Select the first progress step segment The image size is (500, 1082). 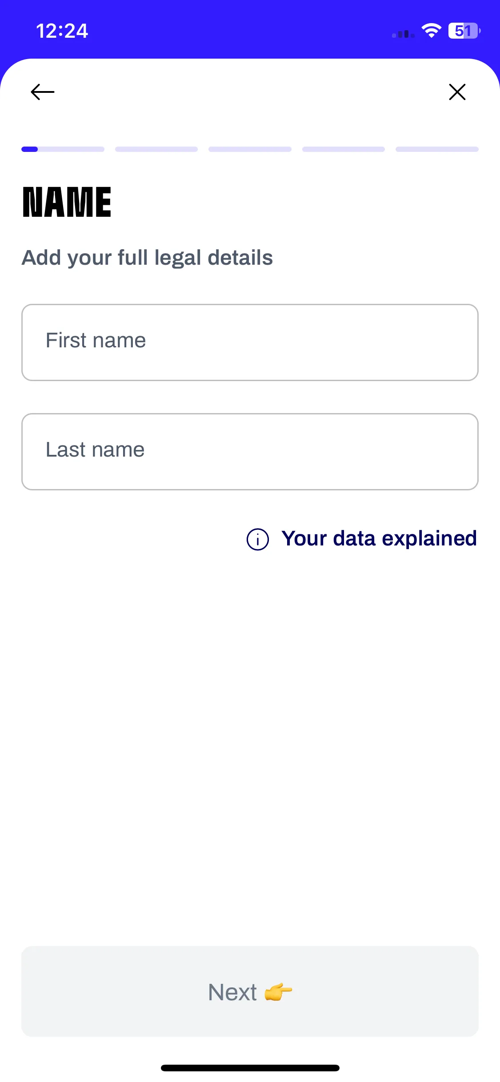(x=63, y=149)
